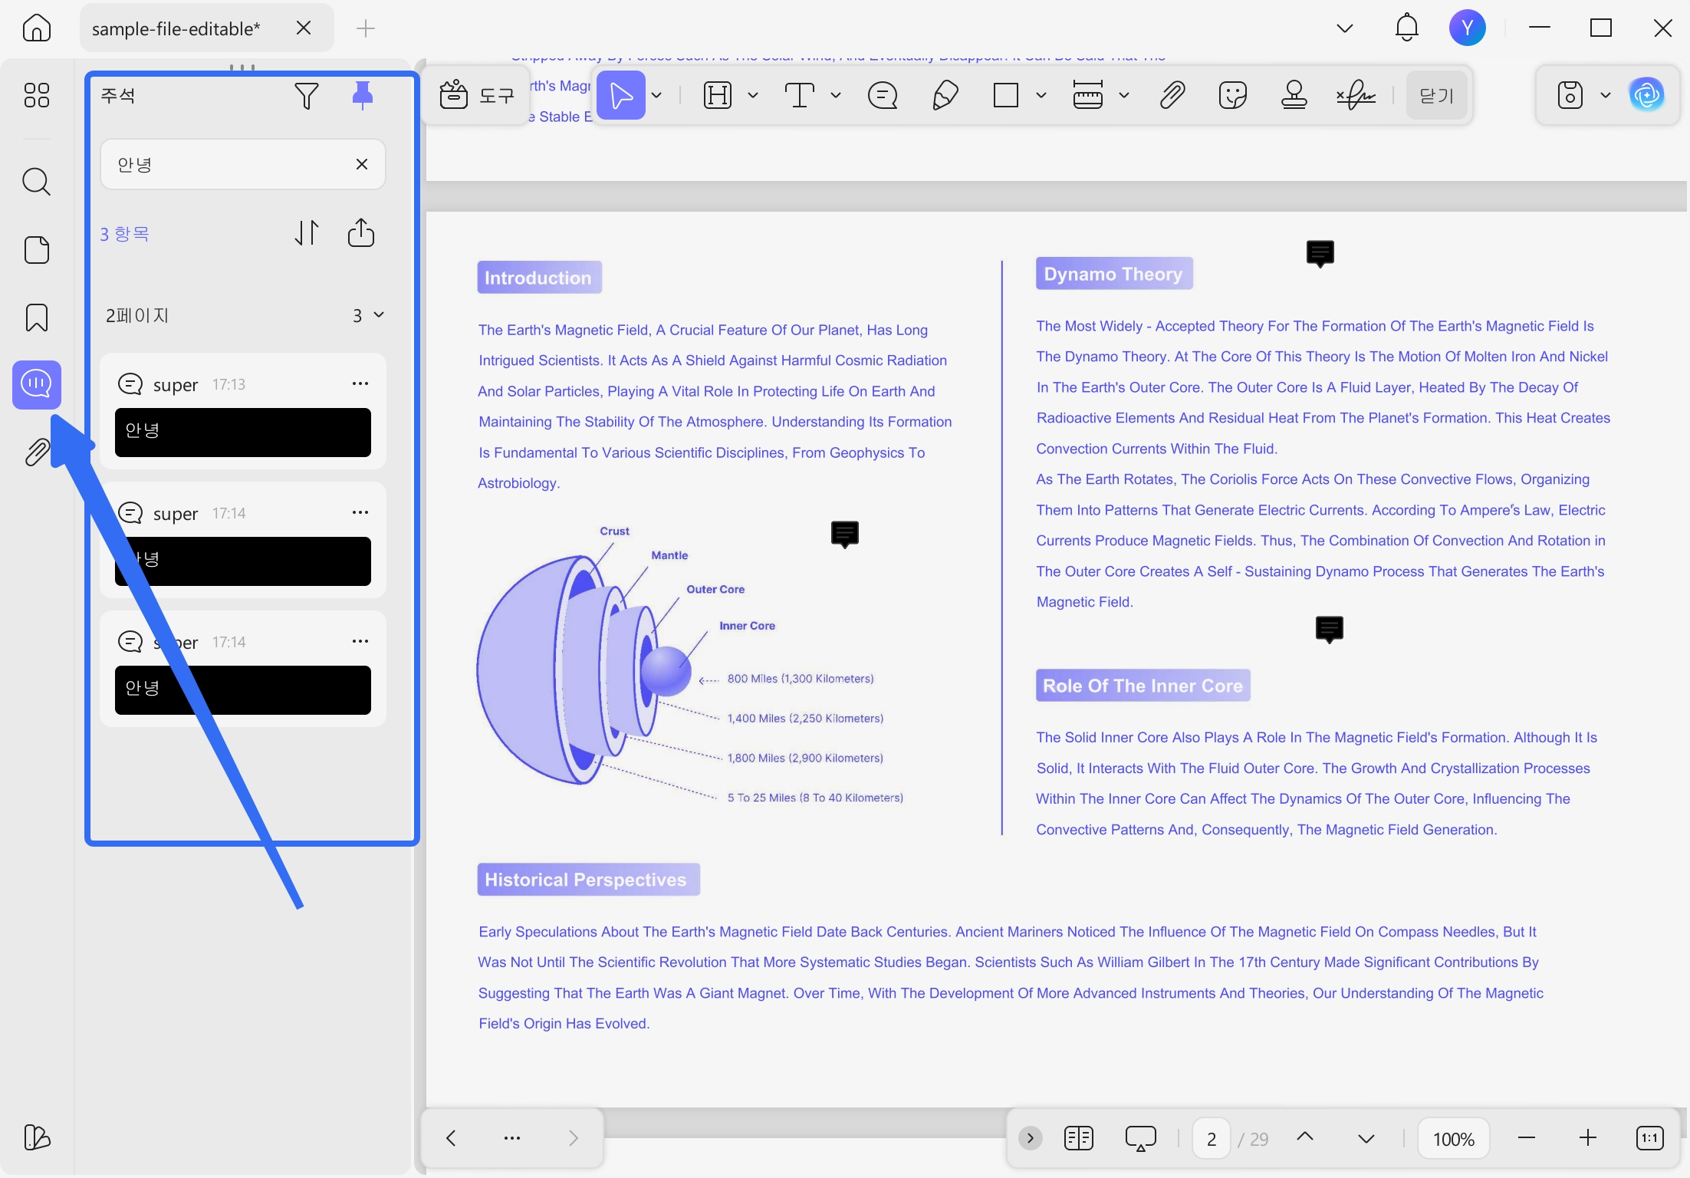Screen dimensions: 1690x1178
Task: Go to next page with down chevron
Action: [x=1366, y=1137]
